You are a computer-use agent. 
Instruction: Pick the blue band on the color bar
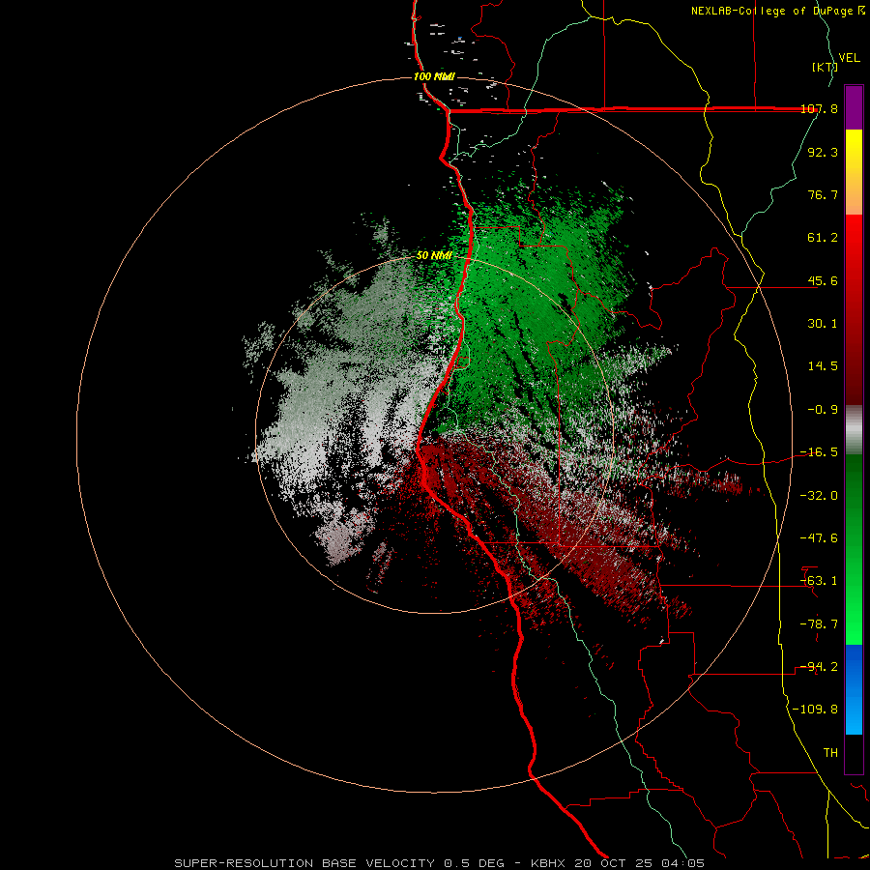pyautogui.click(x=854, y=689)
